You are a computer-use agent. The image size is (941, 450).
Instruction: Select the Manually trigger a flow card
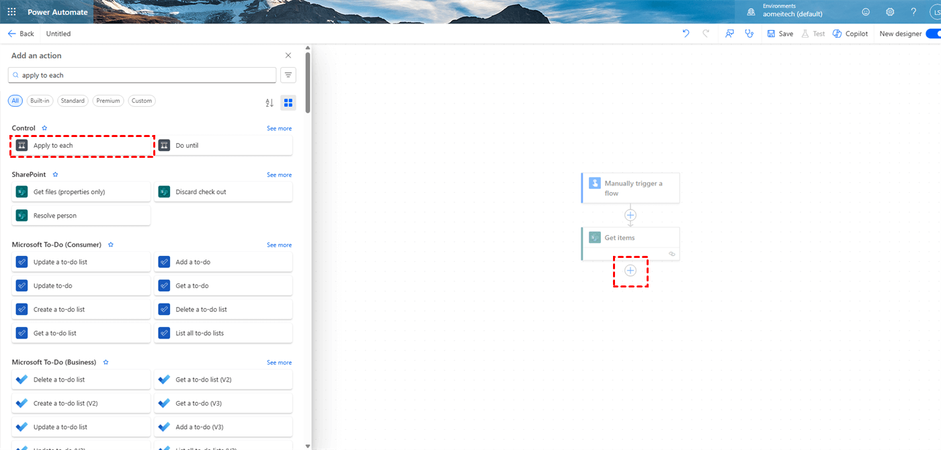point(630,188)
